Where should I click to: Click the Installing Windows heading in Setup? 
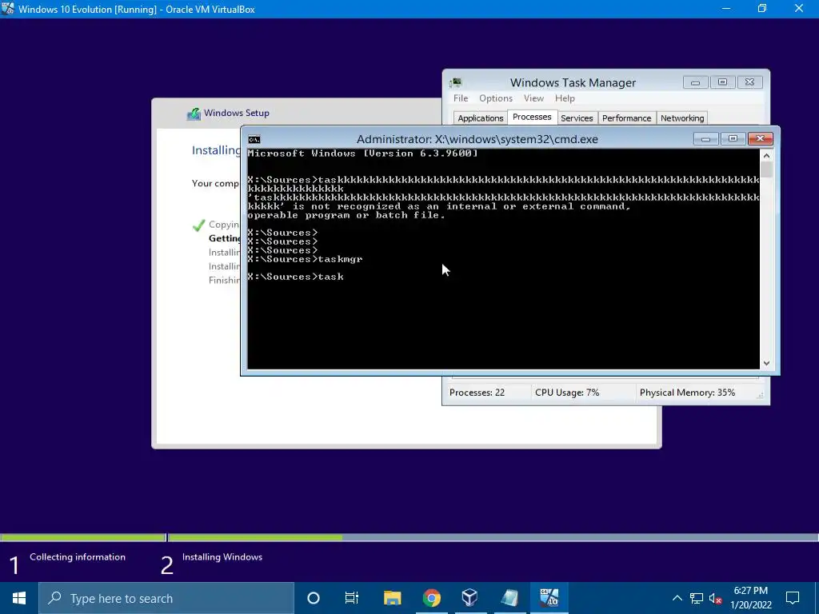tap(216, 150)
